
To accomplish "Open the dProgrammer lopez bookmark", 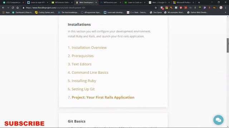I will pyautogui.click(x=91, y=12).
